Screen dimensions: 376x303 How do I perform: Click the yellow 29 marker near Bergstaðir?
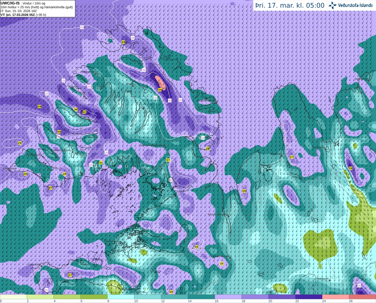coord(350,168)
